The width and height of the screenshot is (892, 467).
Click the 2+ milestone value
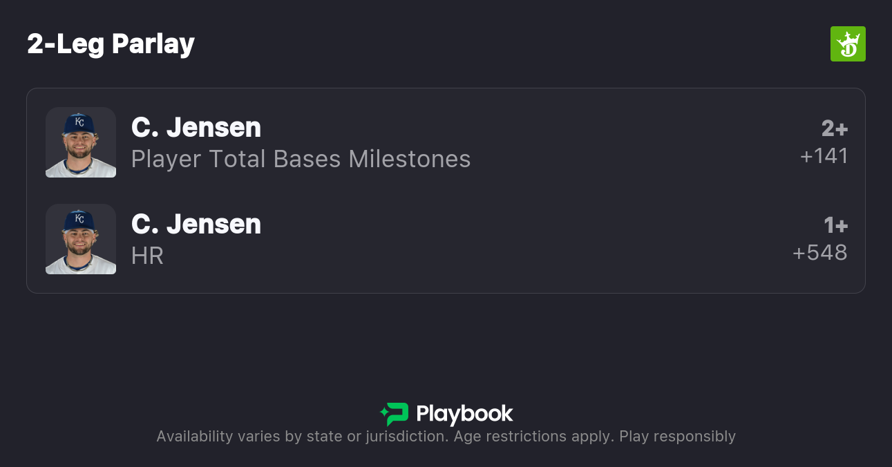pos(834,128)
